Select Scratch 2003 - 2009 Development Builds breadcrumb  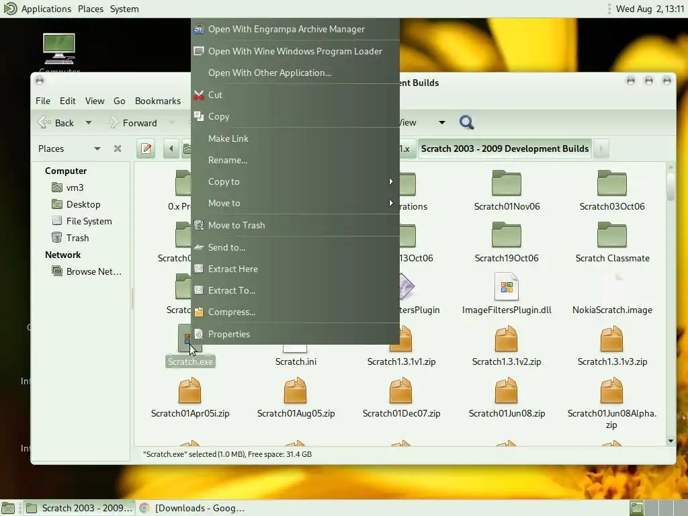505,148
